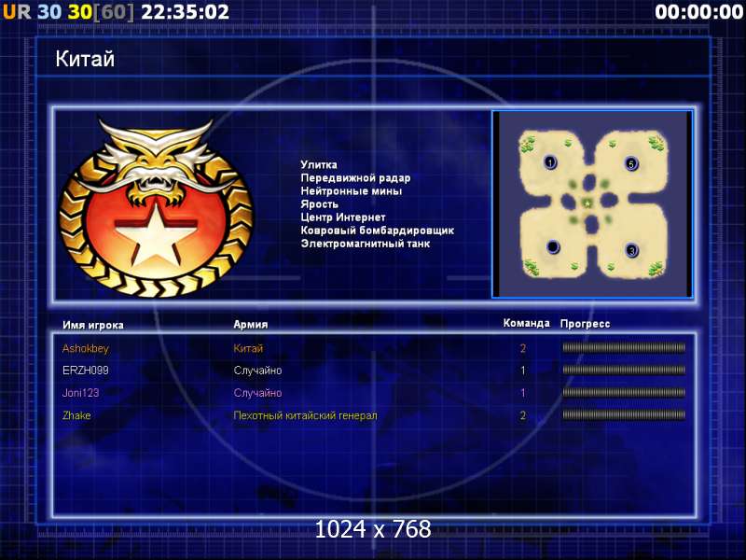746x560 pixels.
Task: Click the "Улитка" unit entry
Action: point(319,165)
